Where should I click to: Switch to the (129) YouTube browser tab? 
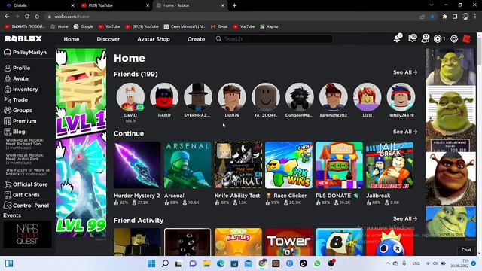[x=114, y=5]
